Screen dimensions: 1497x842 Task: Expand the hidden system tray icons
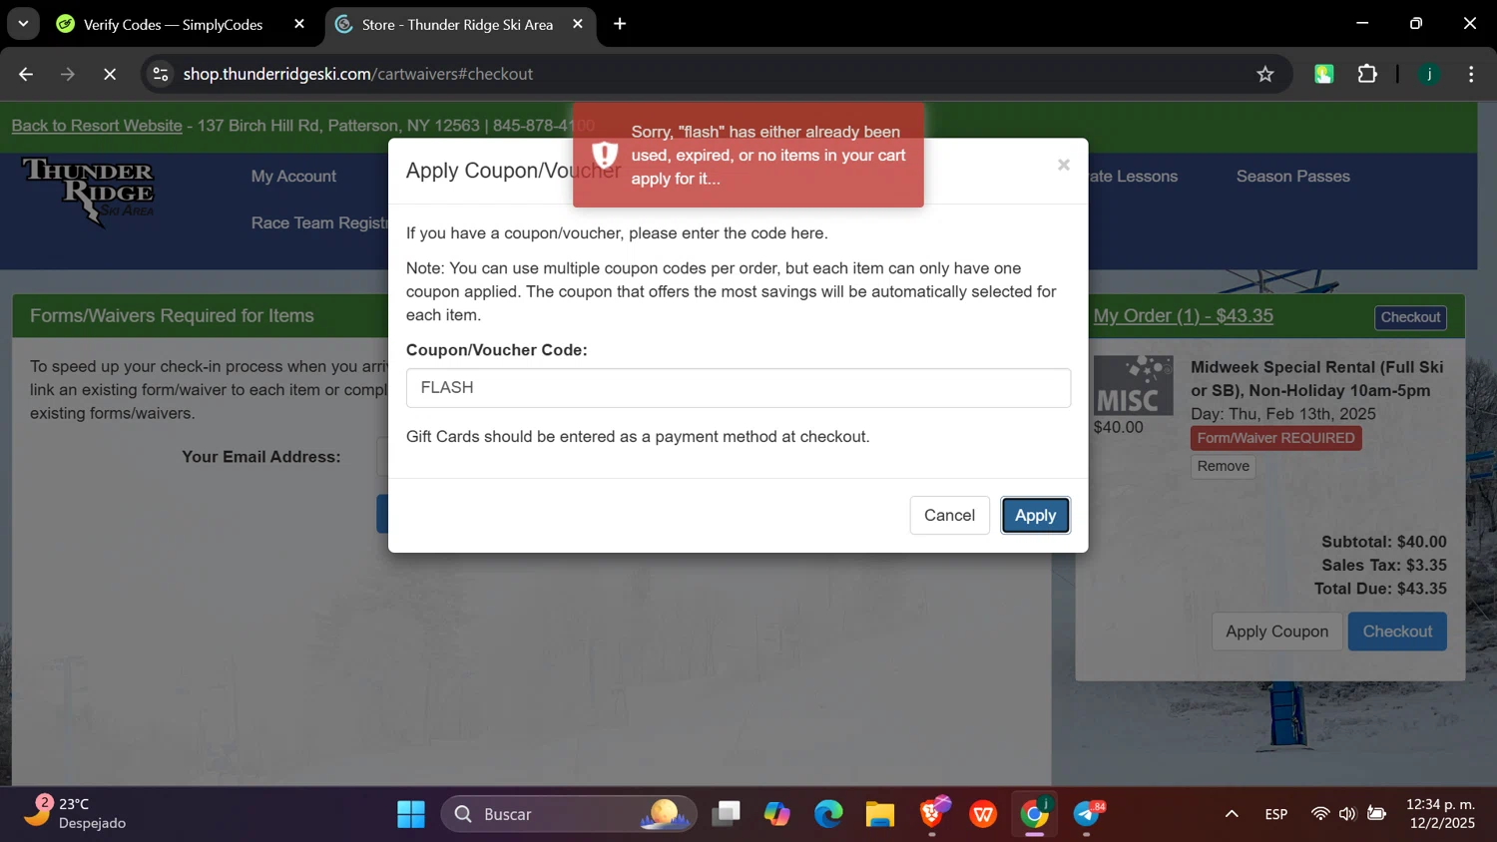point(1232,814)
